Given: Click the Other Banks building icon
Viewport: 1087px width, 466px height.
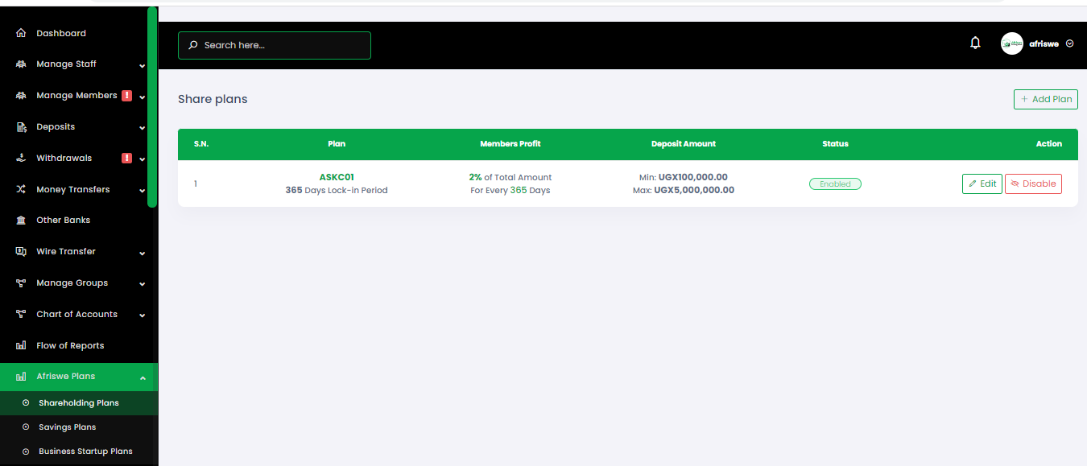Looking at the screenshot, I should point(21,221).
